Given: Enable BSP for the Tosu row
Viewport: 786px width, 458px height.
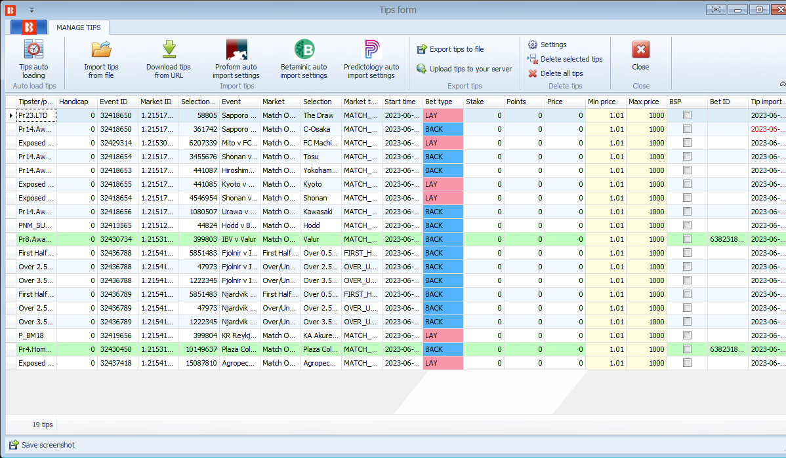Looking at the screenshot, I should click(687, 157).
